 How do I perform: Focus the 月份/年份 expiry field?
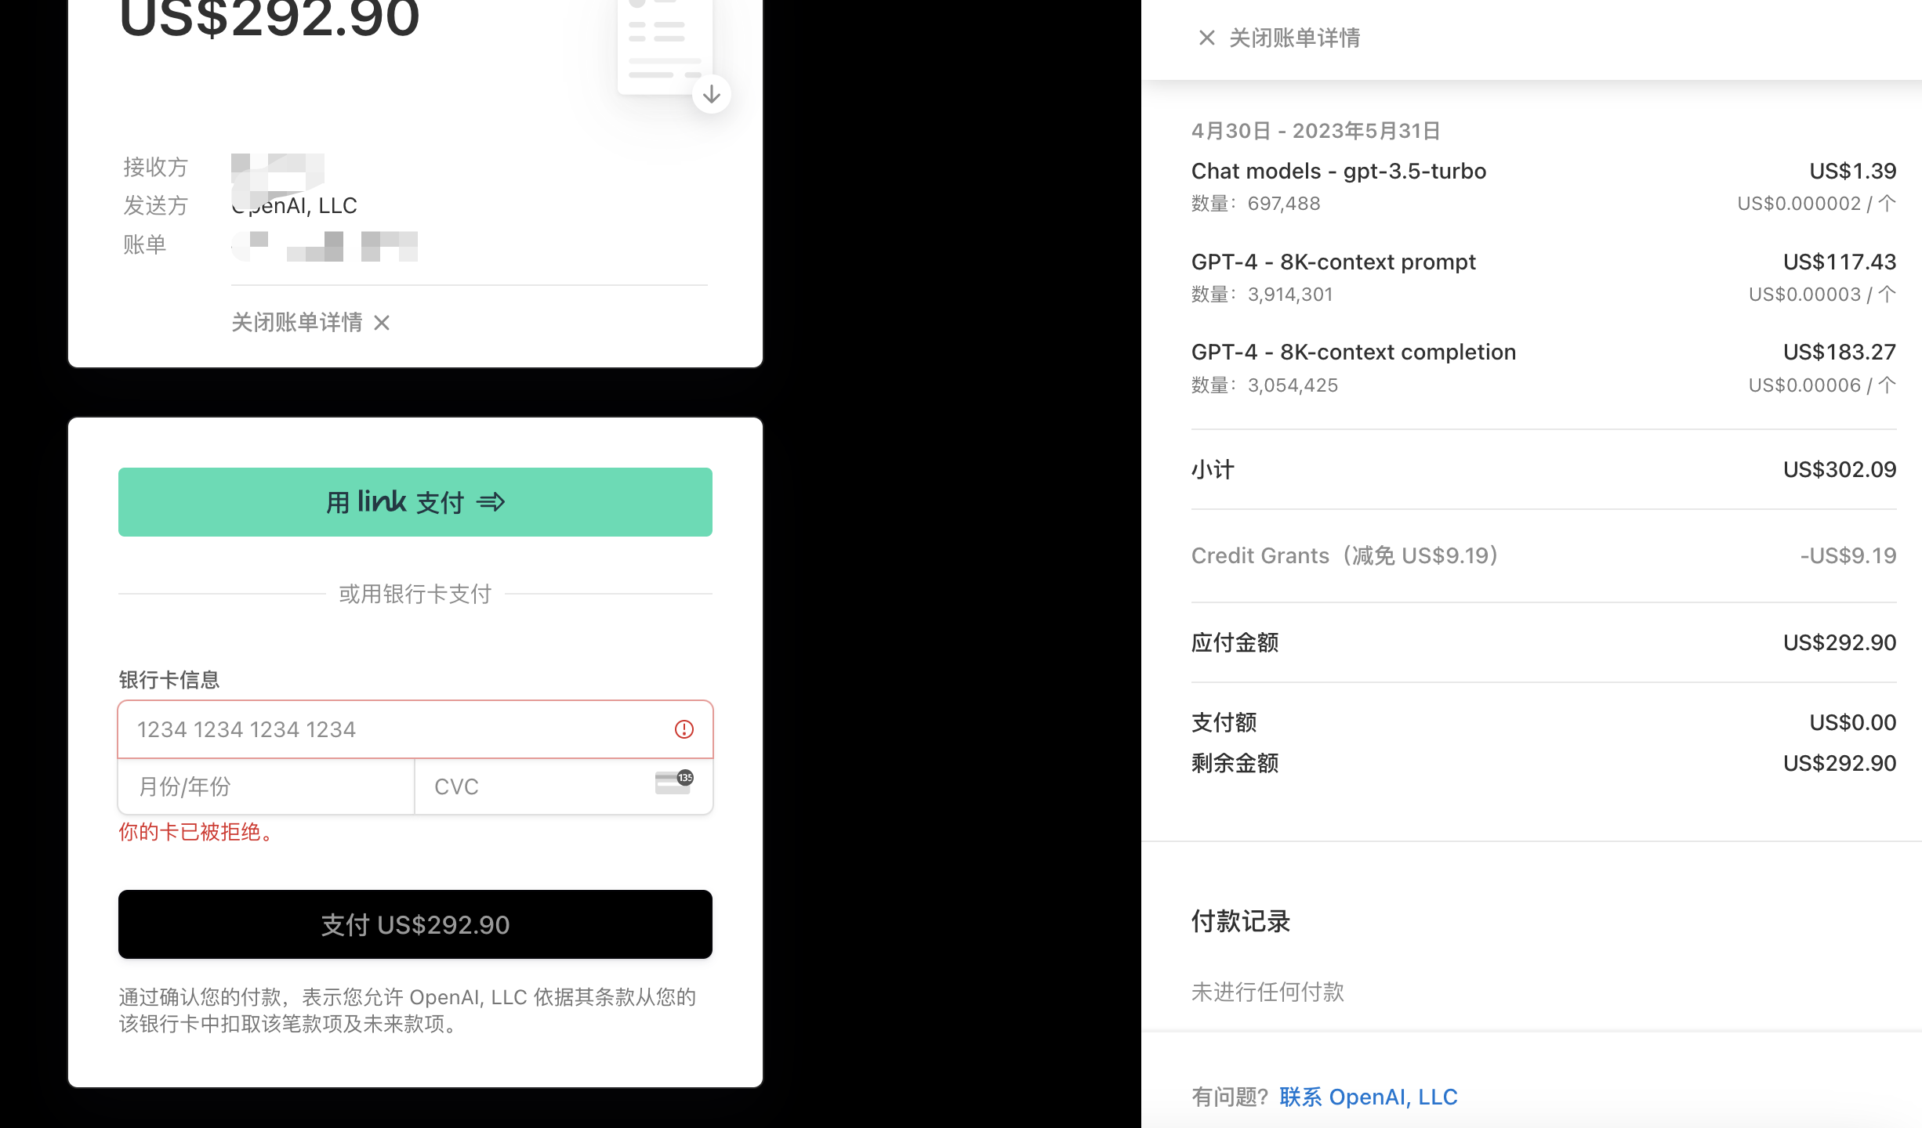[265, 786]
